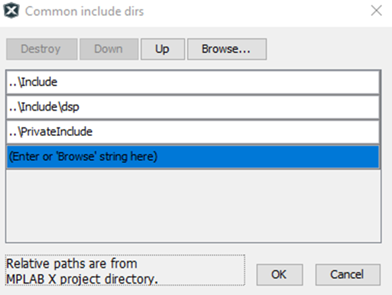Select the ..\Include\dsp path entry
This screenshot has width=392, height=295.
pos(193,107)
